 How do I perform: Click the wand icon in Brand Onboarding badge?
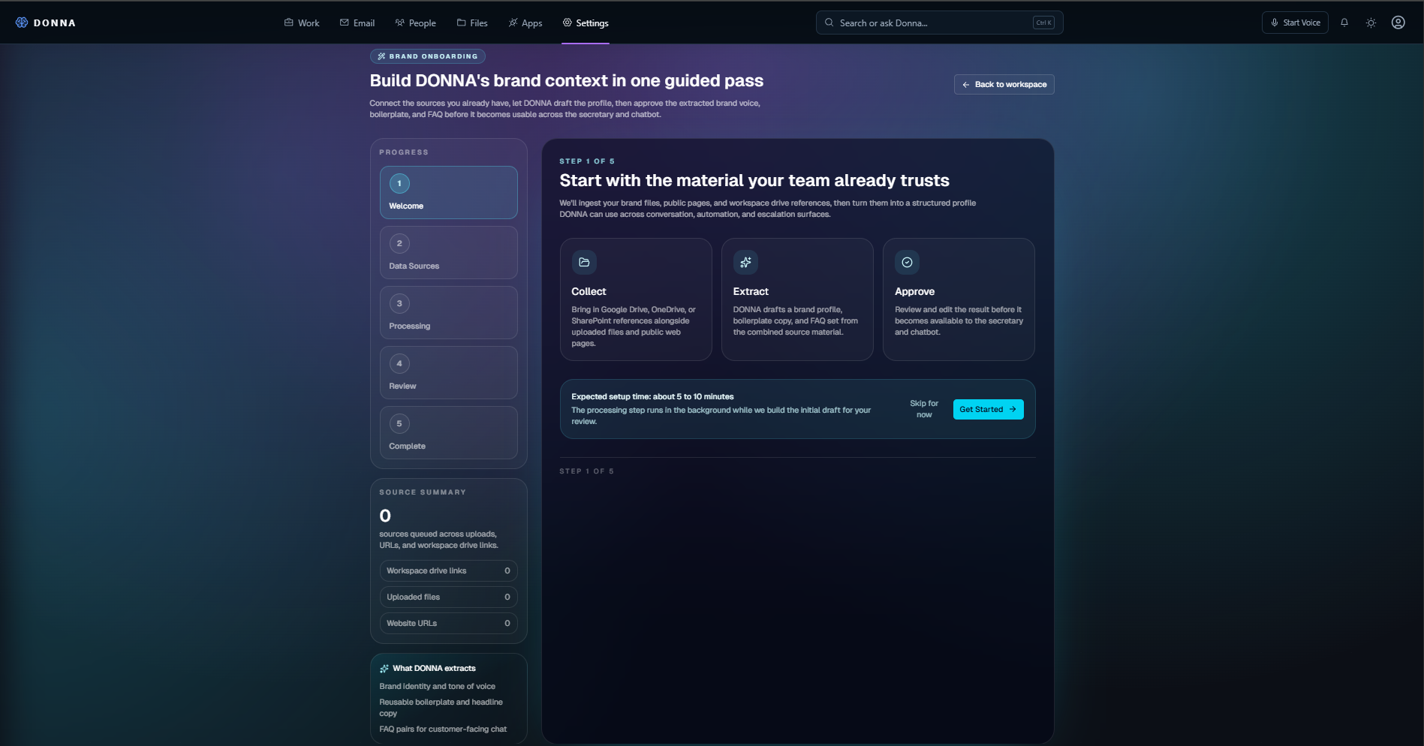[381, 56]
